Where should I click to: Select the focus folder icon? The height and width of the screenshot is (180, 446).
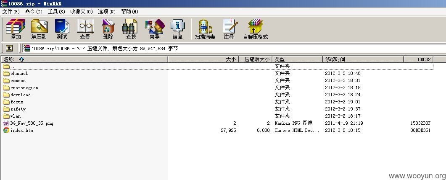[6, 102]
